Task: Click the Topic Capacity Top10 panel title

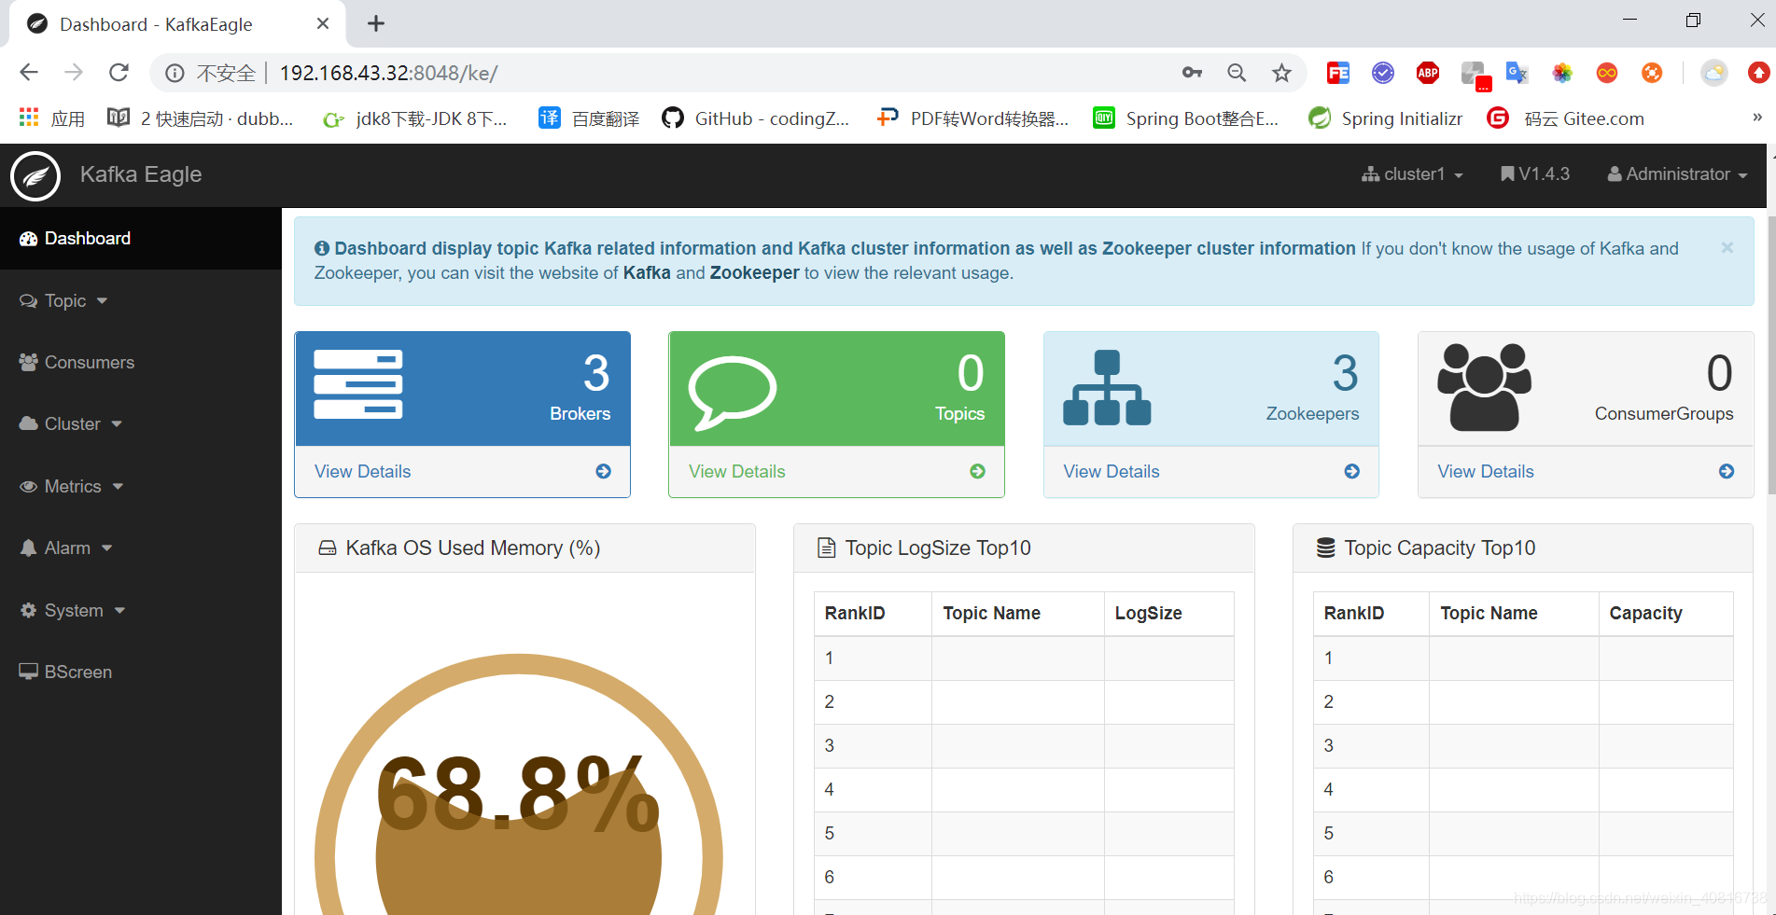Action: 1439,548
